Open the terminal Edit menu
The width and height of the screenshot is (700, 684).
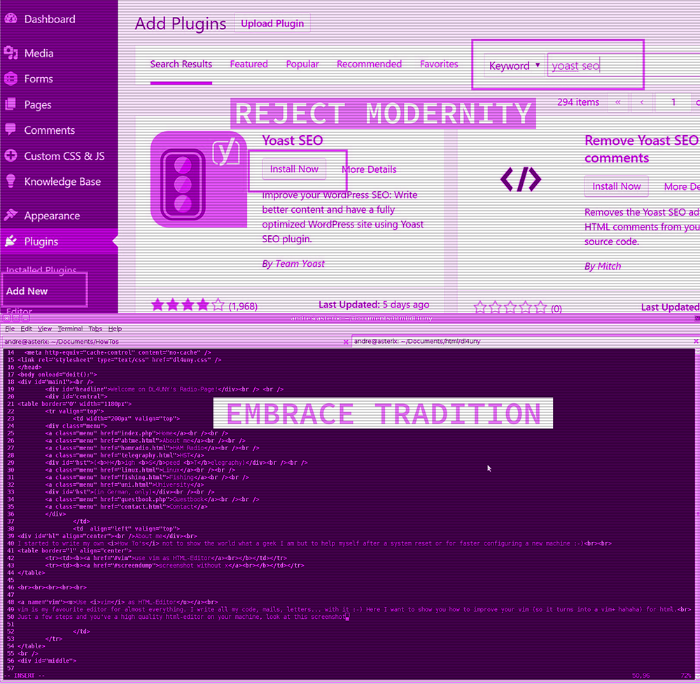[x=27, y=329]
